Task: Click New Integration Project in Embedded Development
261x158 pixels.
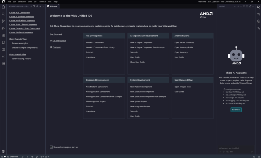Action: click(x=96, y=101)
